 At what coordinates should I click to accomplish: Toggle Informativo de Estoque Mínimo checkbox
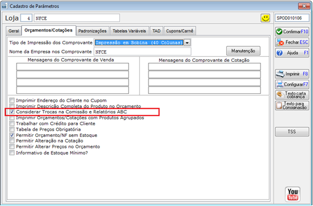click(x=12, y=153)
